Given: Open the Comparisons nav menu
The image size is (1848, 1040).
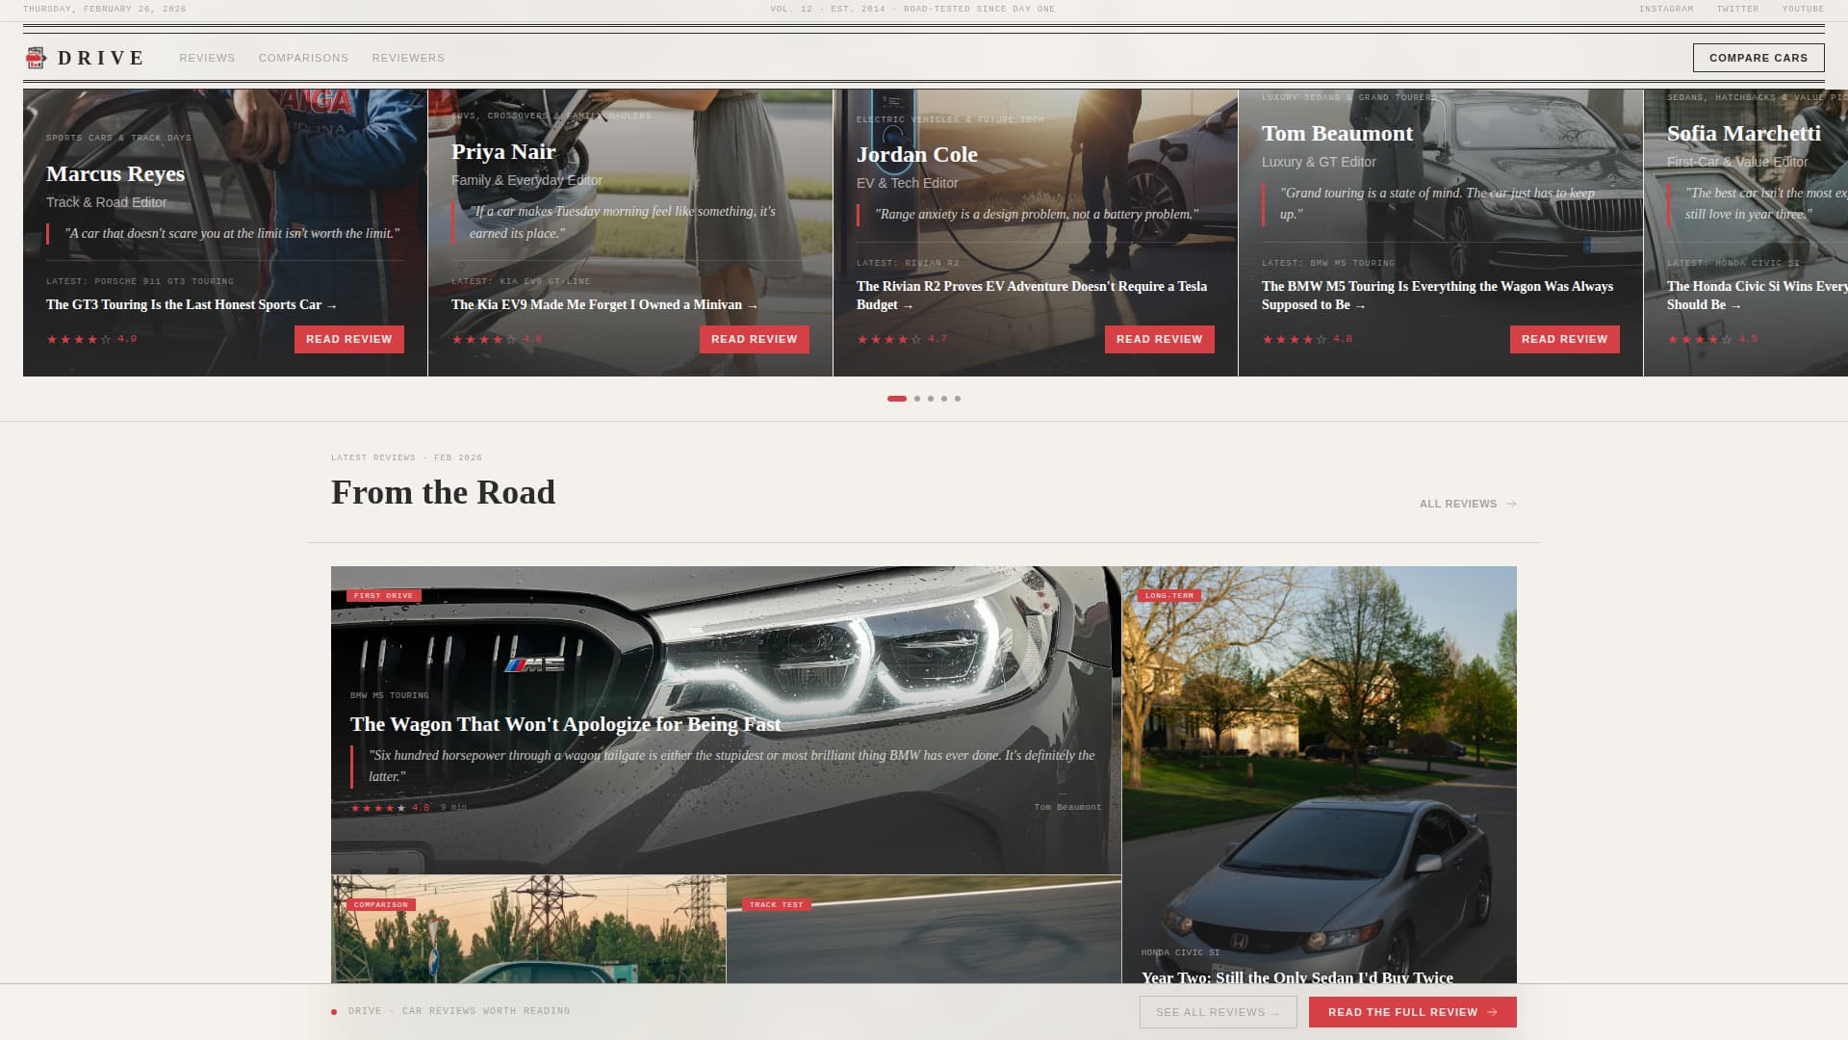Looking at the screenshot, I should 303,58.
